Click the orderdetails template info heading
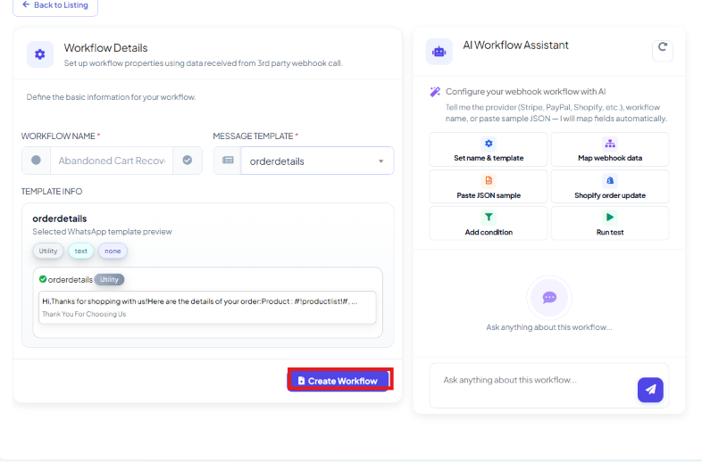702x462 pixels. 60,219
